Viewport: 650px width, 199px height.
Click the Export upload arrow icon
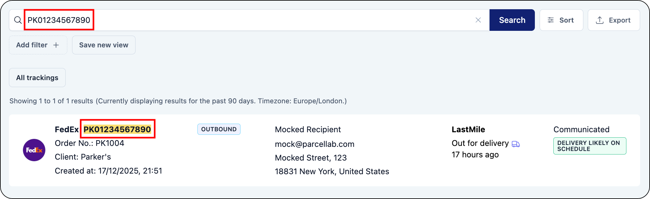pos(600,20)
